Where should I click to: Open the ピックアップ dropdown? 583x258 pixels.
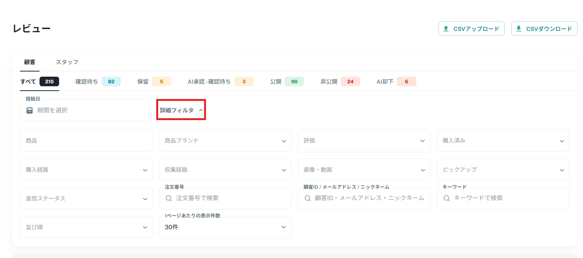click(503, 170)
